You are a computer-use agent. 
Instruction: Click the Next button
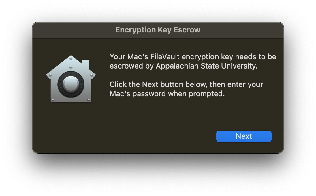click(244, 136)
